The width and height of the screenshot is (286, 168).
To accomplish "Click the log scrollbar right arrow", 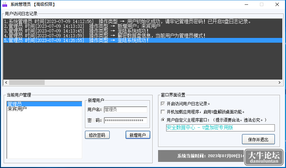I will tap(280, 83).
